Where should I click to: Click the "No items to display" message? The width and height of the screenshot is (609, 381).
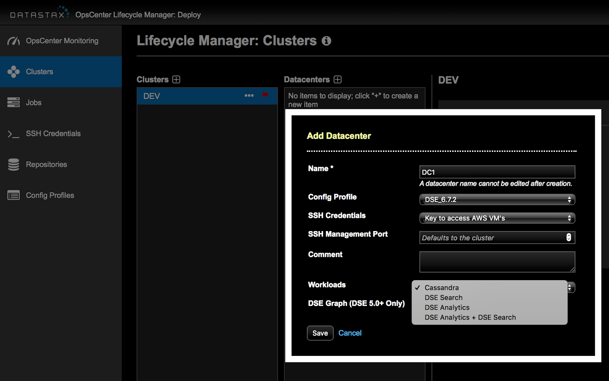coord(353,100)
